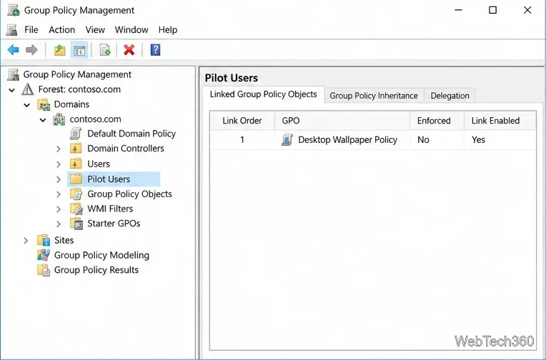Screen dimensions: 546x360
Task: Expand the Group Policy Objects node
Action: click(59, 194)
